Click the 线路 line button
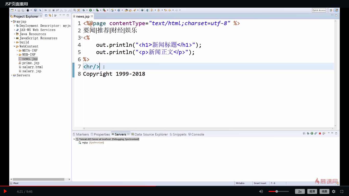The image size is (349, 196). point(324,191)
